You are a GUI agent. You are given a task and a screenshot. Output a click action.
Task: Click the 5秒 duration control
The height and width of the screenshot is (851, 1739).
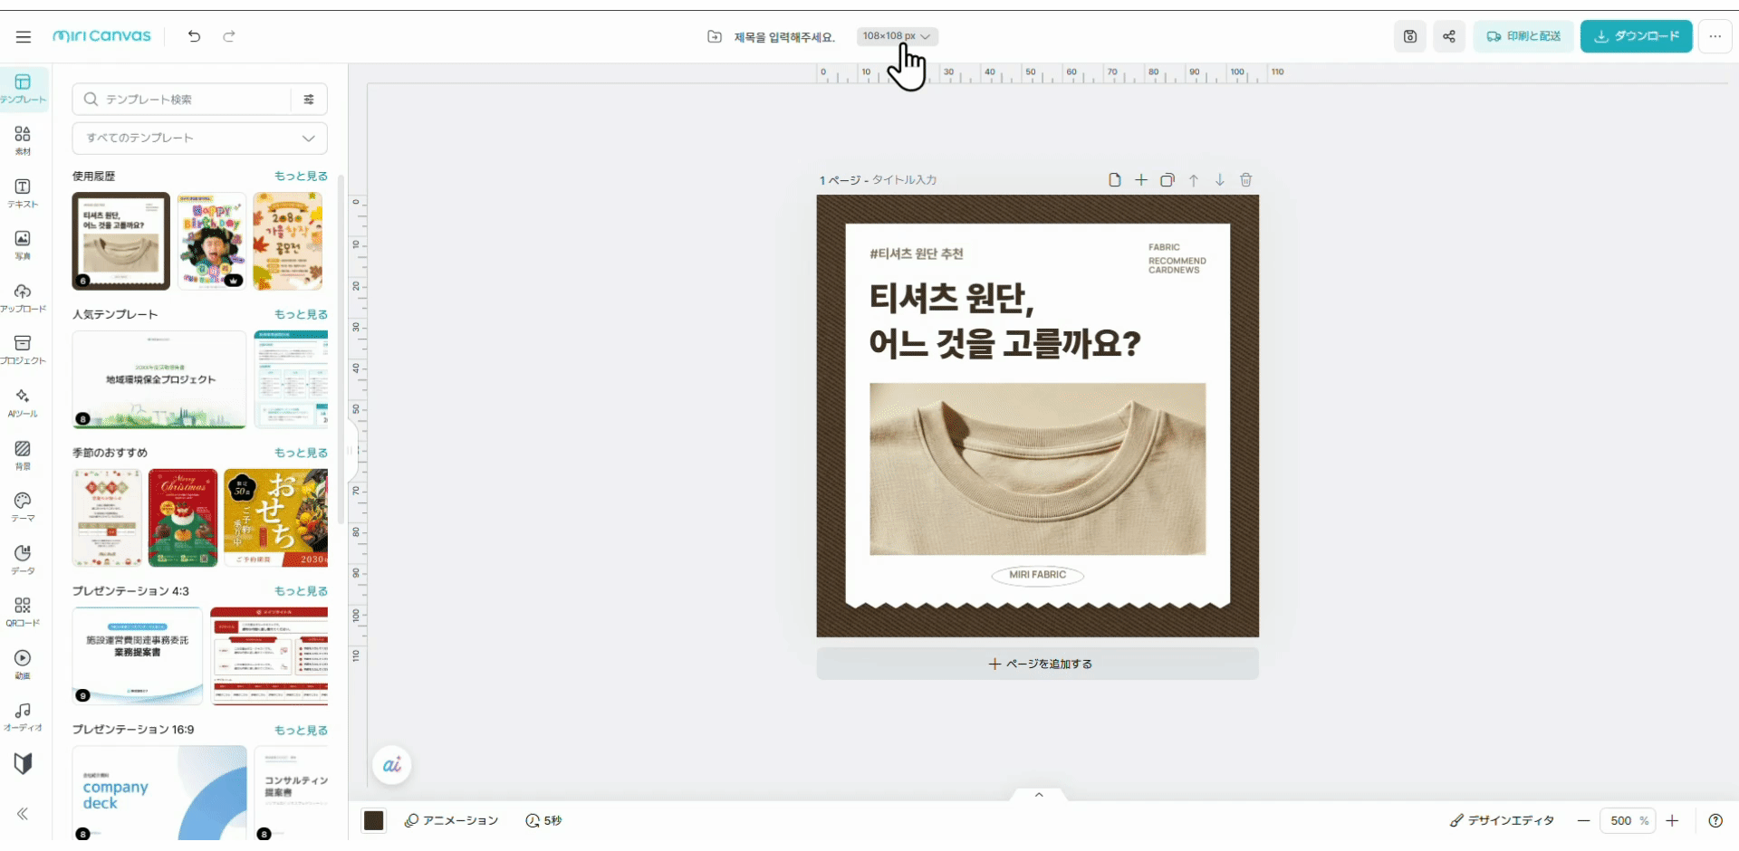(x=543, y=820)
